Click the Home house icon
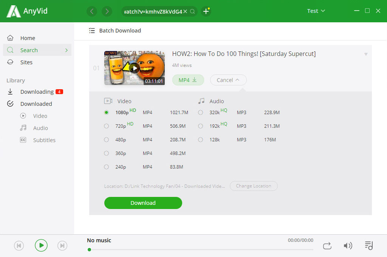The image size is (387, 257). pyautogui.click(x=10, y=38)
